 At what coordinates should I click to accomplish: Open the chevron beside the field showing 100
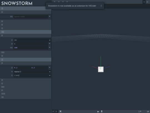click(49, 47)
